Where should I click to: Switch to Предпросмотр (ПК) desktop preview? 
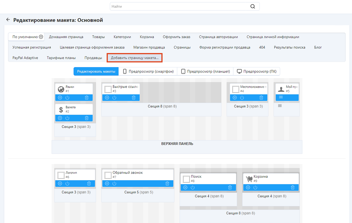[257, 71]
